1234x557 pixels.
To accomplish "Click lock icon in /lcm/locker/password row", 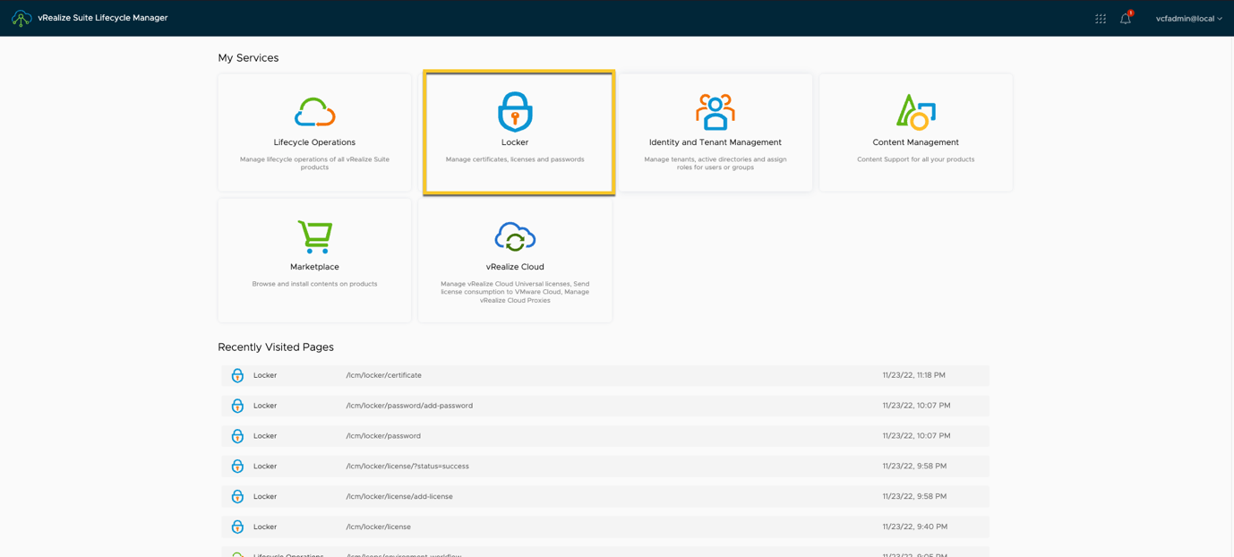I will tap(237, 436).
